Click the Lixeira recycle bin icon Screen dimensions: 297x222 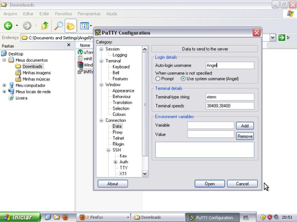point(11,98)
